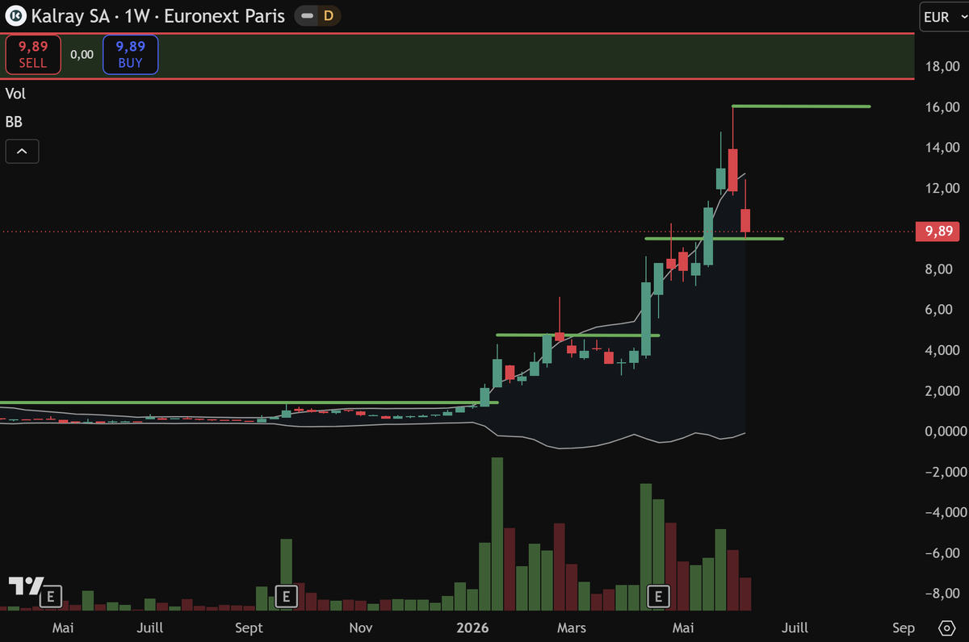Click the Sept time axis label

(x=249, y=627)
